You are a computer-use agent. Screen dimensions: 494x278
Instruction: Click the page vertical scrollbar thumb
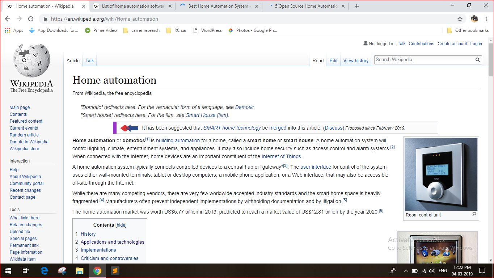click(491, 60)
